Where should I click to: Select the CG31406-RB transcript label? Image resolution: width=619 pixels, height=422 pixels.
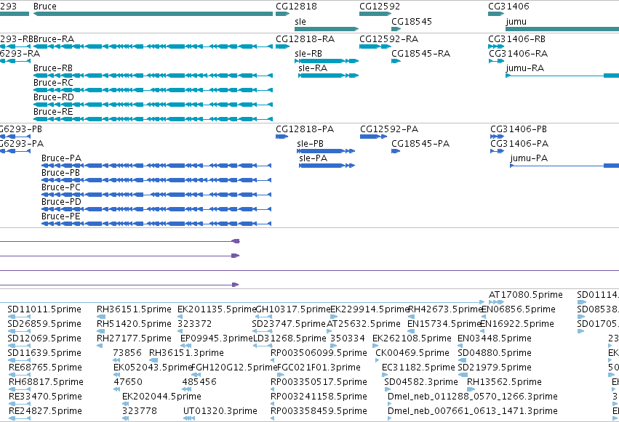click(516, 39)
